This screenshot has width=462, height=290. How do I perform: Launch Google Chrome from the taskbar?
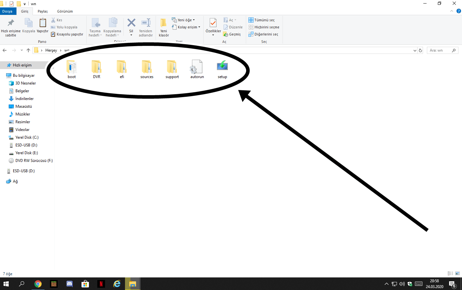pyautogui.click(x=38, y=284)
